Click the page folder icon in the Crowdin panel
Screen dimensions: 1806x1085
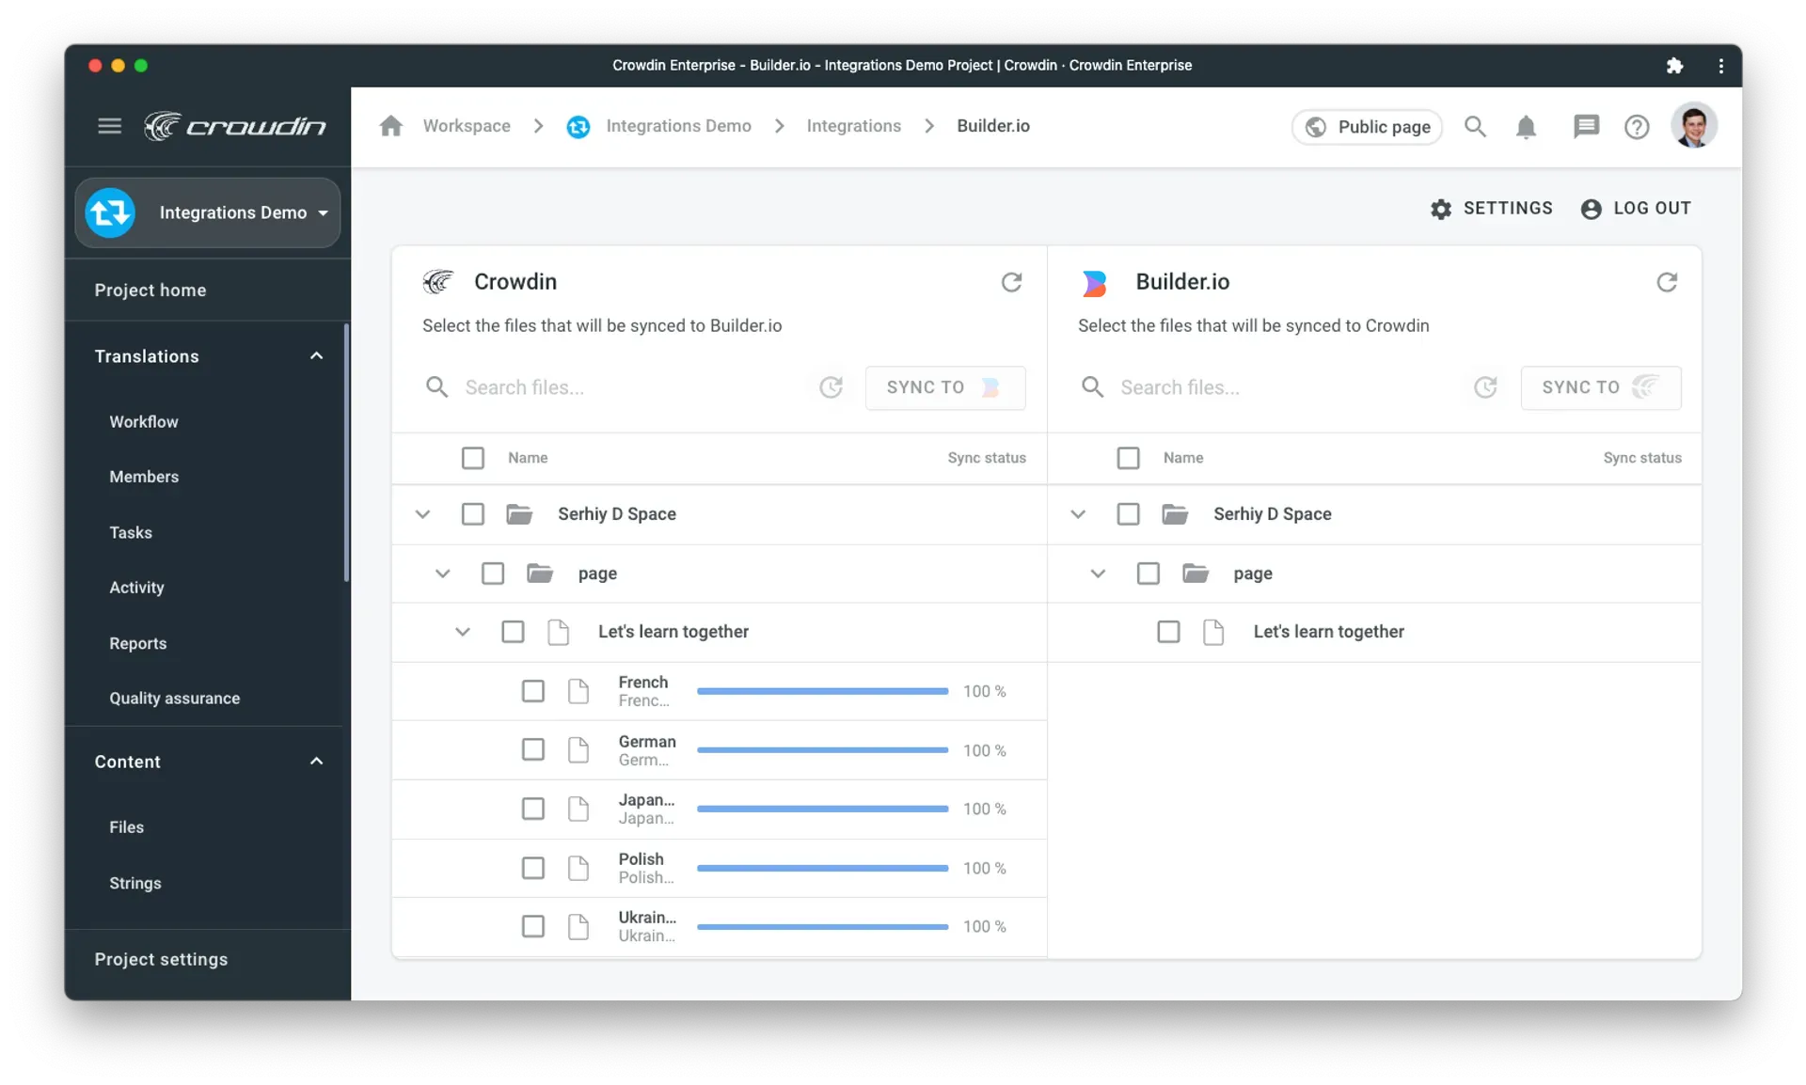(x=539, y=574)
